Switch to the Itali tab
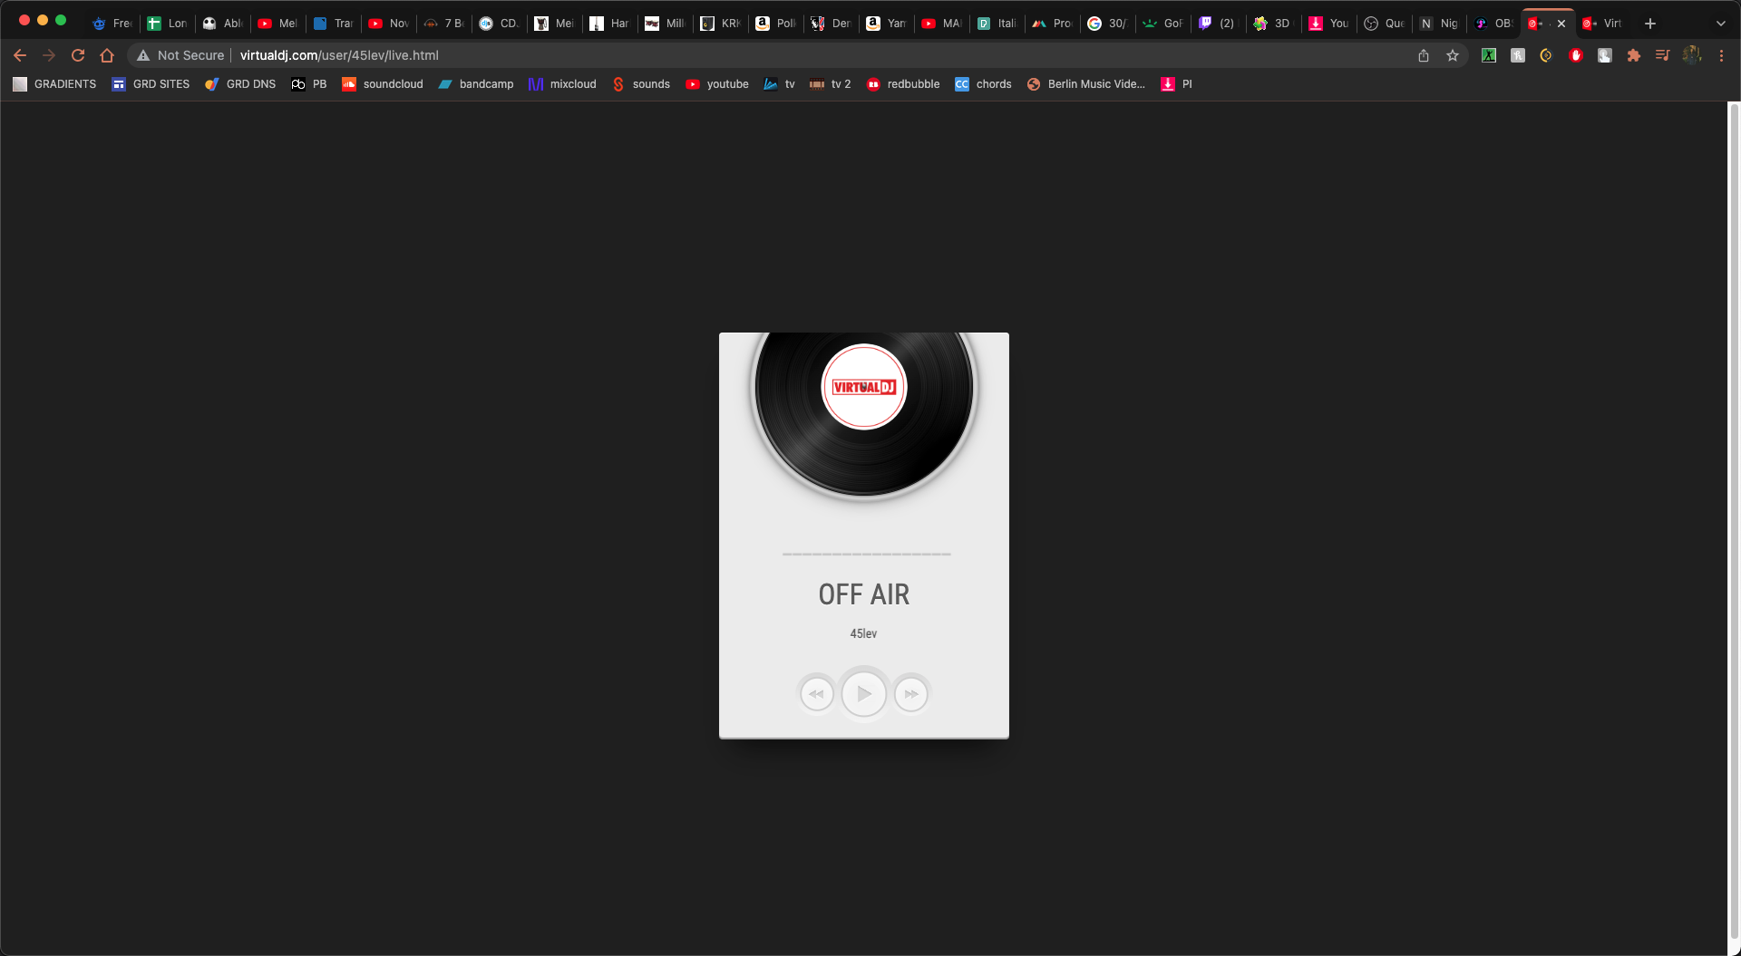This screenshot has width=1741, height=956. tap(997, 24)
